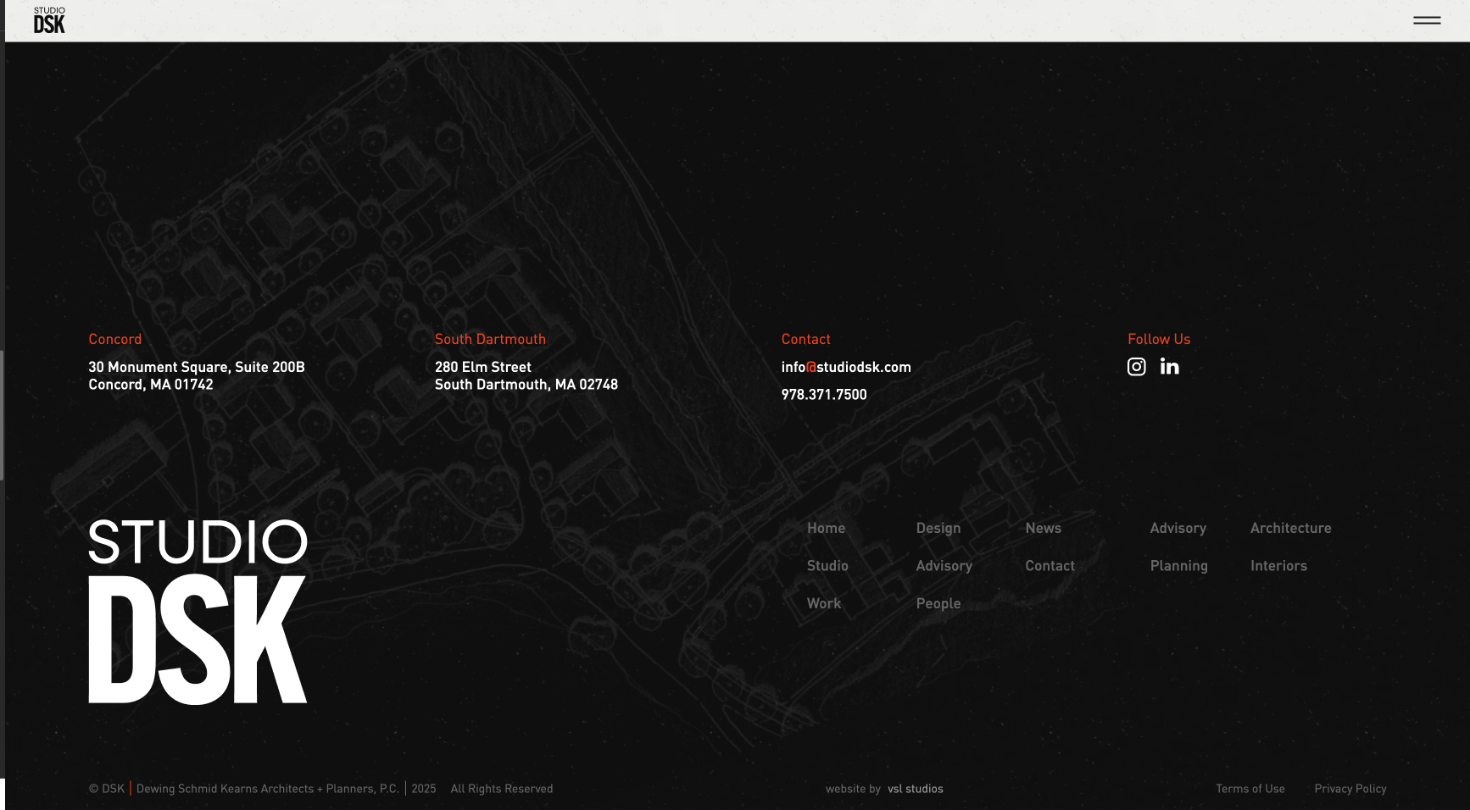This screenshot has width=1470, height=810.
Task: Open Terms of Use link
Action: (x=1250, y=789)
